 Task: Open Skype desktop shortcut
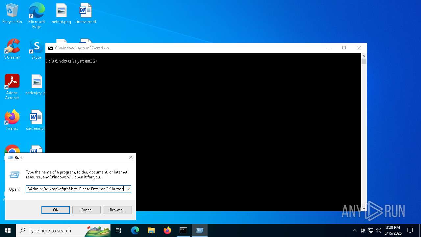click(x=37, y=49)
